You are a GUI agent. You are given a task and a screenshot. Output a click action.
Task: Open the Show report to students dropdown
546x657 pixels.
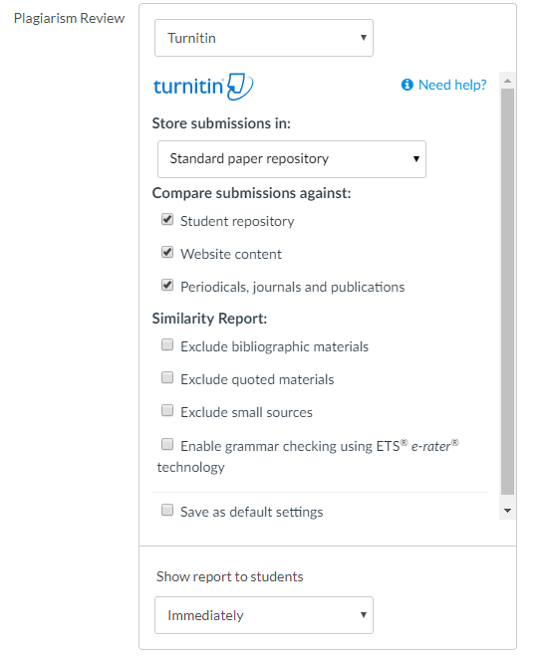click(x=264, y=615)
